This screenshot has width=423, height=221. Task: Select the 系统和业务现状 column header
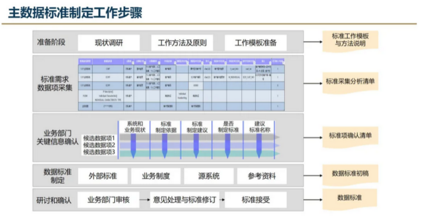[x=134, y=127]
